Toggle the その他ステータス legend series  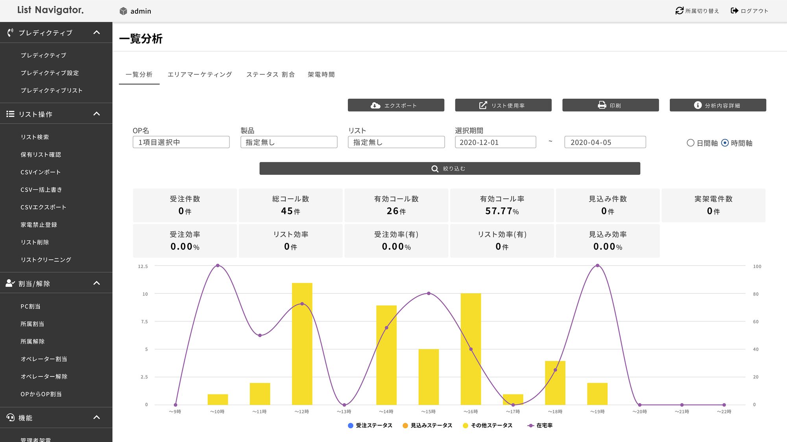pyautogui.click(x=488, y=425)
